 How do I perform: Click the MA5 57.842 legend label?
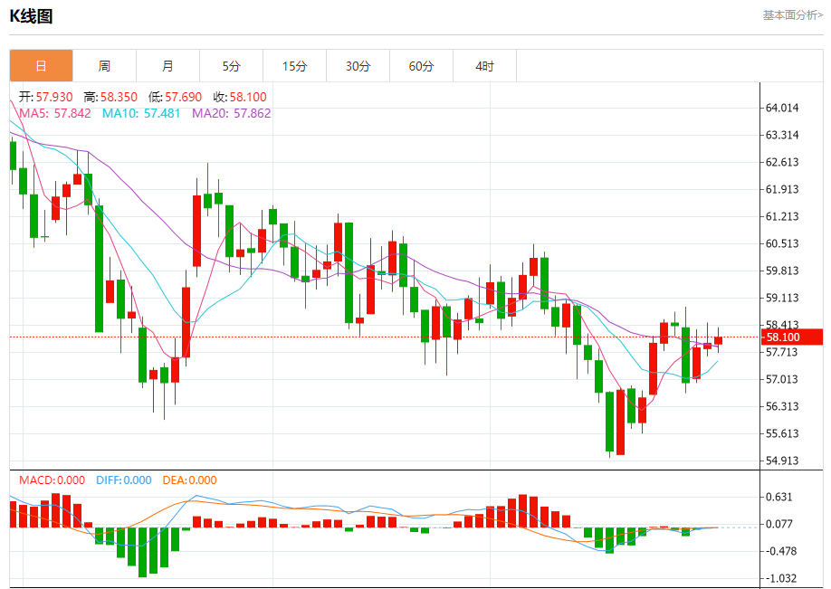coord(54,113)
